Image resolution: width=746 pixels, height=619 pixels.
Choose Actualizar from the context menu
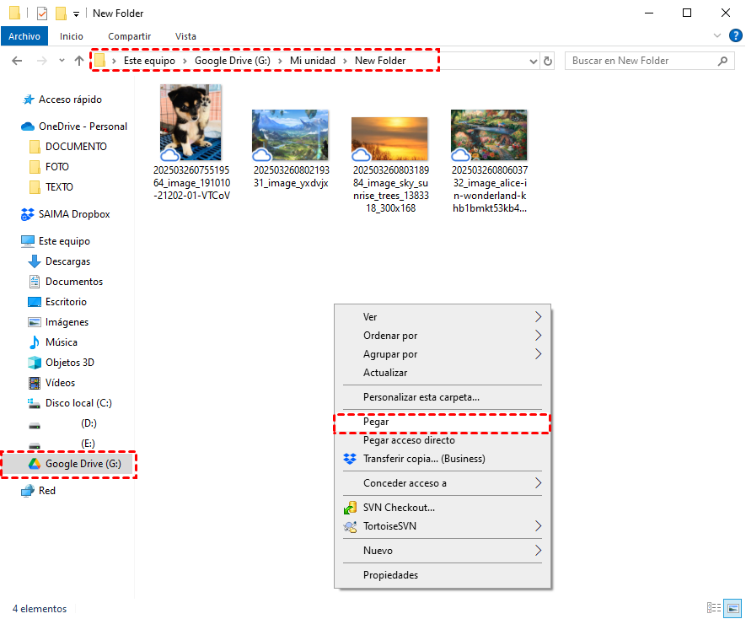(x=443, y=373)
